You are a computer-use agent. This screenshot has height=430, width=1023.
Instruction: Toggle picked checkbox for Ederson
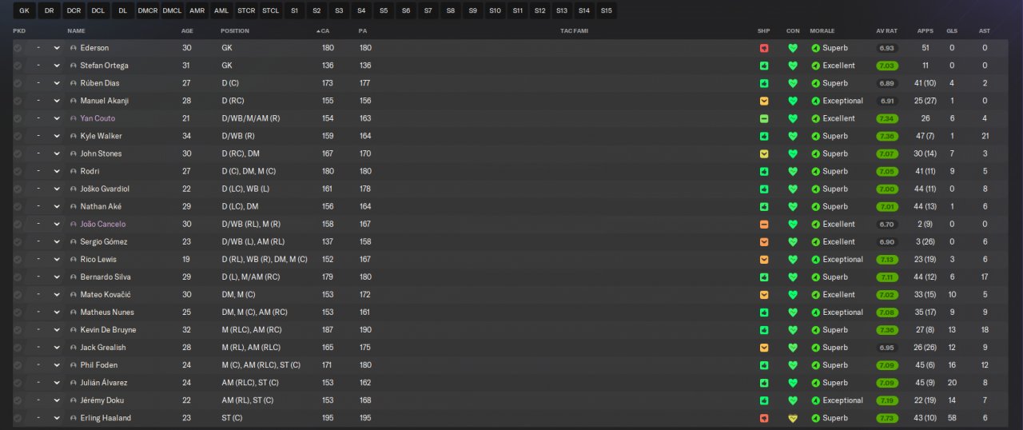point(18,48)
